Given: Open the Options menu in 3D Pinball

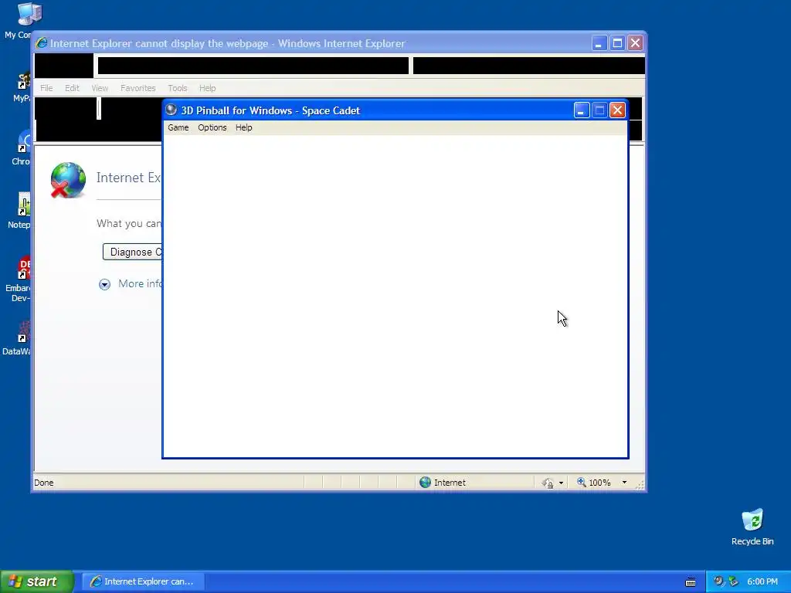Looking at the screenshot, I should pos(212,127).
